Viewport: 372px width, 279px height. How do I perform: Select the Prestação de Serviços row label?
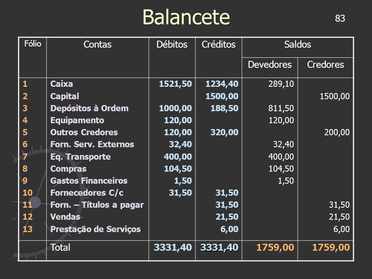point(95,229)
